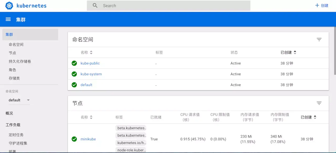Sort nodes by 已创建 column arrows

tap(315, 117)
